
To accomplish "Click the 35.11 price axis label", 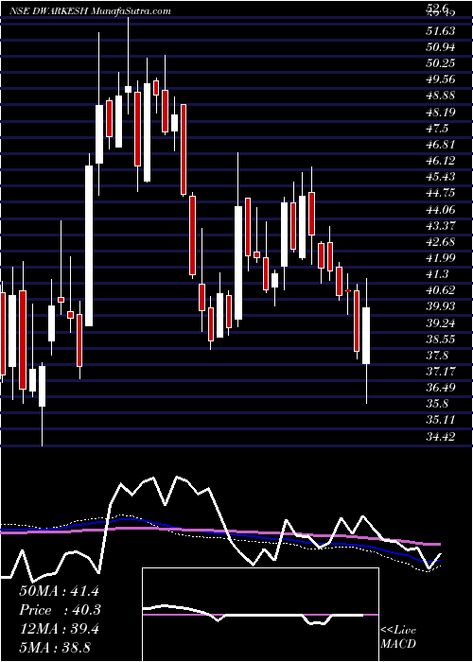I will 441,421.
